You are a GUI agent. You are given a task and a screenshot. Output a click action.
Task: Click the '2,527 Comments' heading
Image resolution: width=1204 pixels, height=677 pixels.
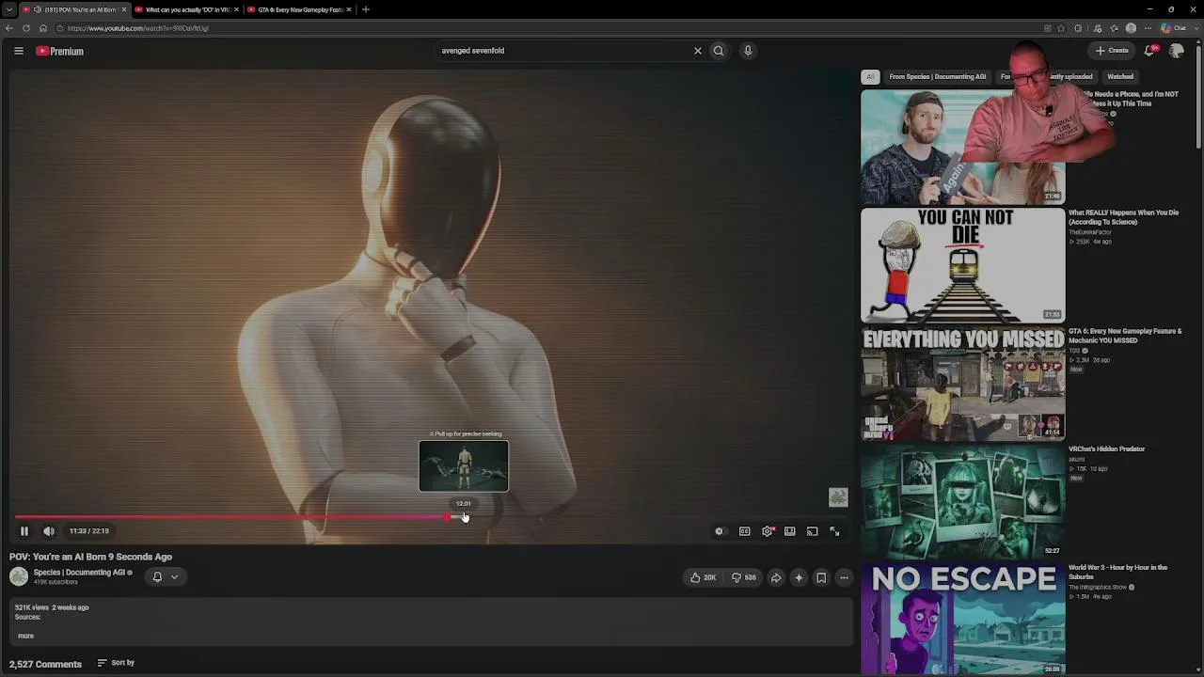[45, 664]
